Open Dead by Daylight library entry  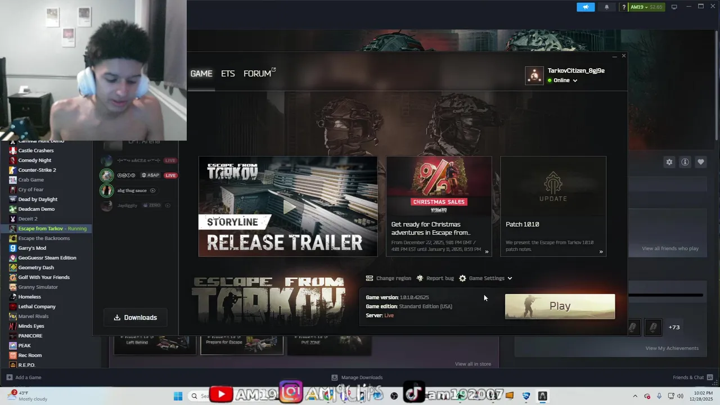point(38,199)
